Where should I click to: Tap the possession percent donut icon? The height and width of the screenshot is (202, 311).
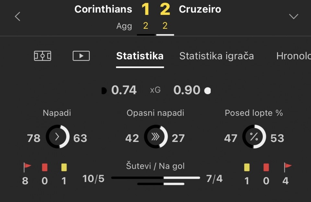click(x=254, y=137)
